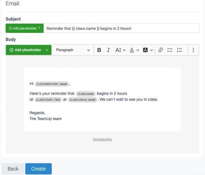The width and height of the screenshot is (205, 175).
Task: Click the Back button
Action: (13, 169)
